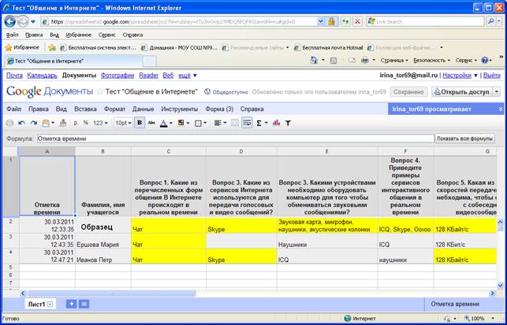Click the IE printer icon
Screen dimensions: 507x325
[365, 61]
